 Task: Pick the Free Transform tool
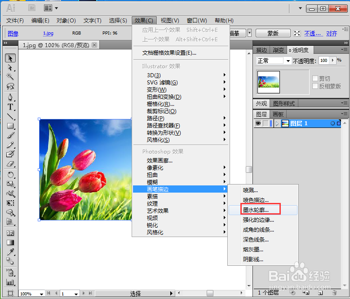pyautogui.click(x=10, y=203)
